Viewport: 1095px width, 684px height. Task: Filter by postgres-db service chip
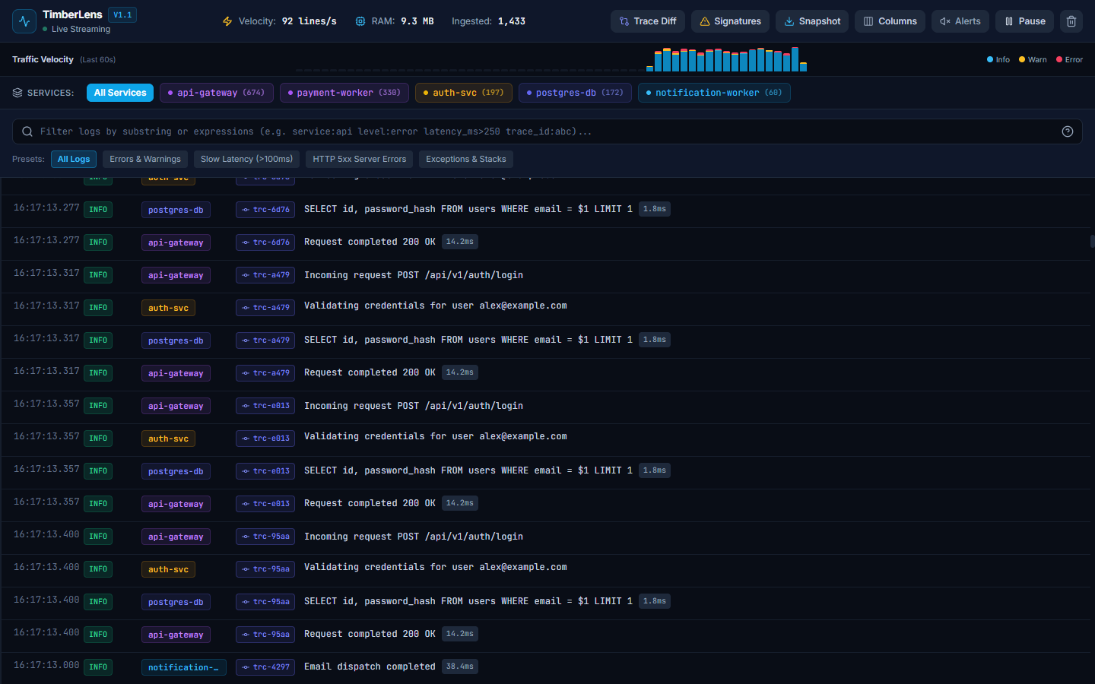point(575,93)
